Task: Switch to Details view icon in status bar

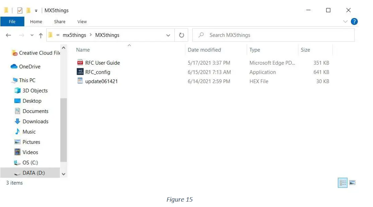Action: (343, 183)
